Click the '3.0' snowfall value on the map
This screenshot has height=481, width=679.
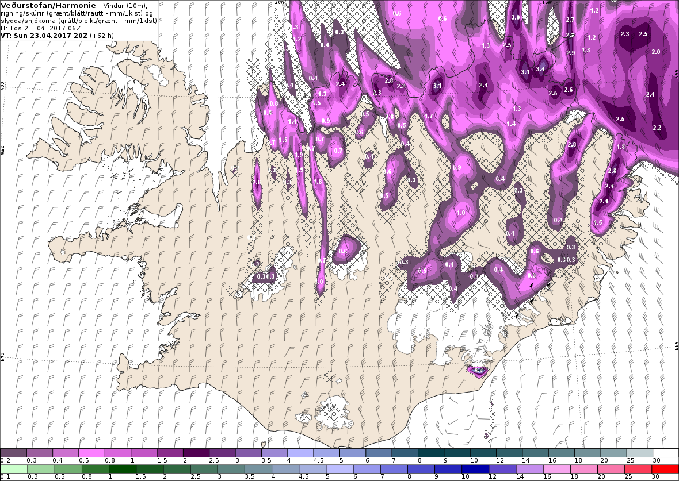(x=516, y=18)
